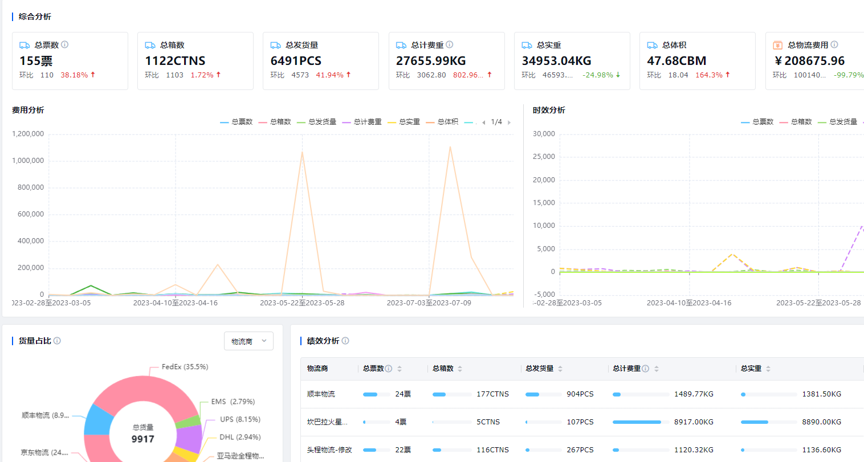This screenshot has height=462, width=864.
Task: Click the orange bill icon beside 总物流费用
Action: 777,45
